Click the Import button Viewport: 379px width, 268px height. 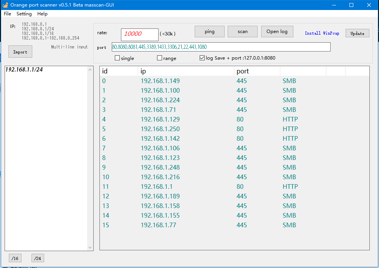[20, 52]
